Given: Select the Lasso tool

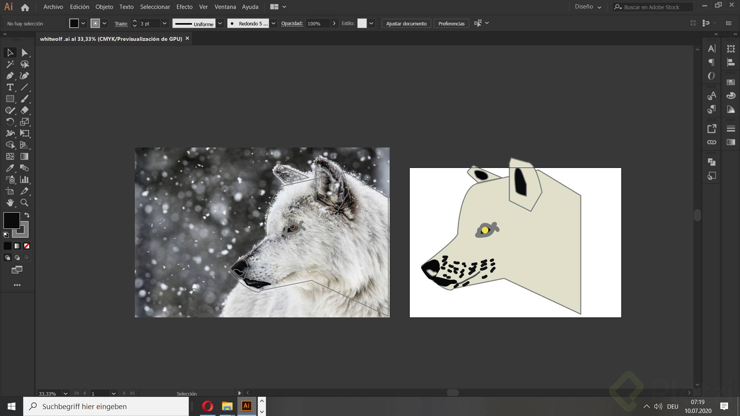Looking at the screenshot, I should [x=25, y=64].
